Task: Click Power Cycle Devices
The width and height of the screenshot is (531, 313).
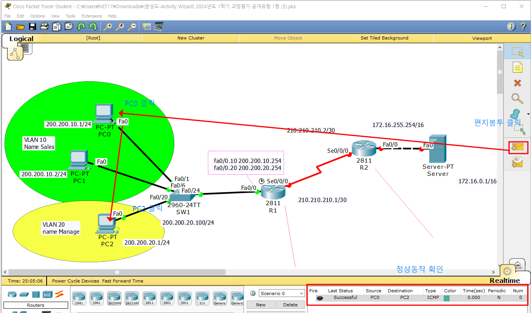Action: click(76, 281)
